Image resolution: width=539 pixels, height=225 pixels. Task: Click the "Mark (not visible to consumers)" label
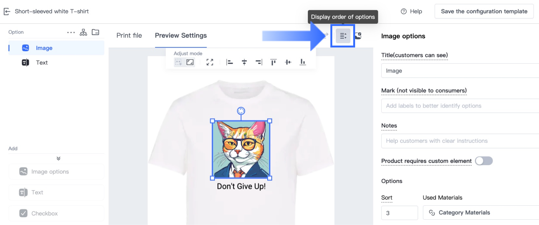[x=424, y=91]
